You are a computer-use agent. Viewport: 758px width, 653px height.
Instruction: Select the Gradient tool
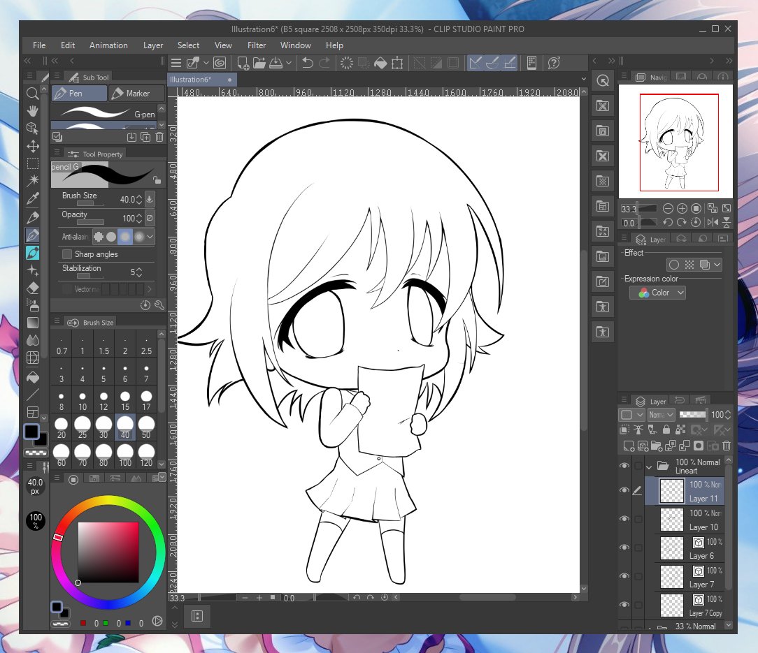32,322
